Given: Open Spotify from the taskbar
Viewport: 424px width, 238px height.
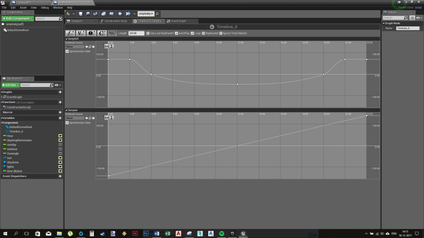Looking at the screenshot, I should point(222,233).
